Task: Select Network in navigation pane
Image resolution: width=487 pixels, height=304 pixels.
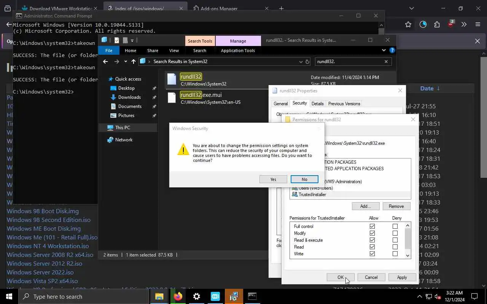Action: click(x=124, y=140)
